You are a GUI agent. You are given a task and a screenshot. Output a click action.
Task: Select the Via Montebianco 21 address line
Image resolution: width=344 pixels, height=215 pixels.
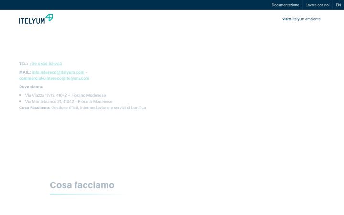point(69,101)
